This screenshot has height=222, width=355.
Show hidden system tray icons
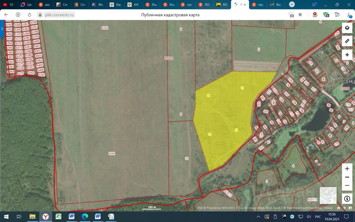pos(258,216)
